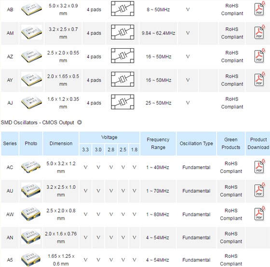Click the Frequency Range column header
This screenshot has height=267, width=270.
158,144
